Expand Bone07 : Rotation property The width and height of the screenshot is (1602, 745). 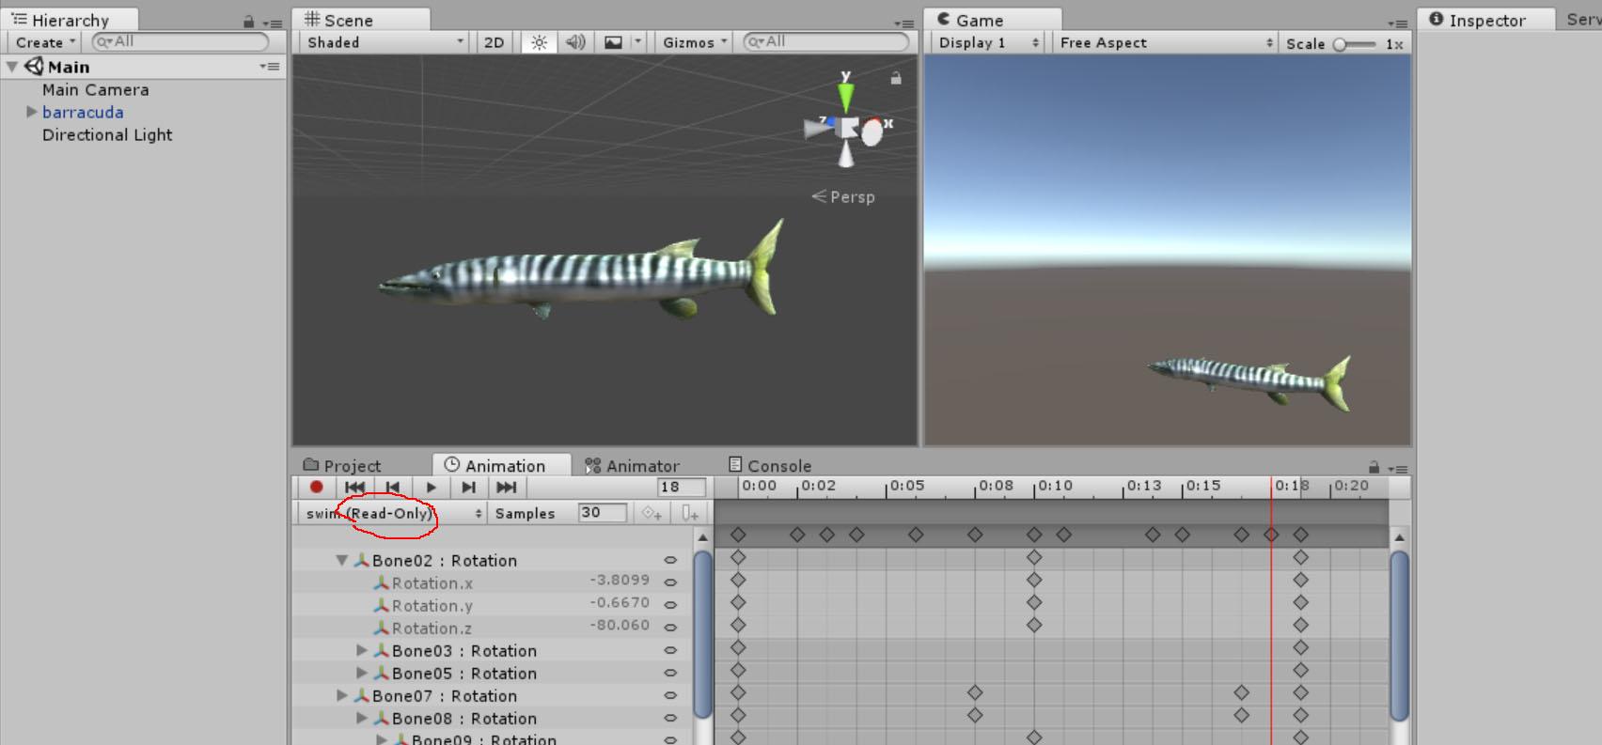(x=342, y=695)
